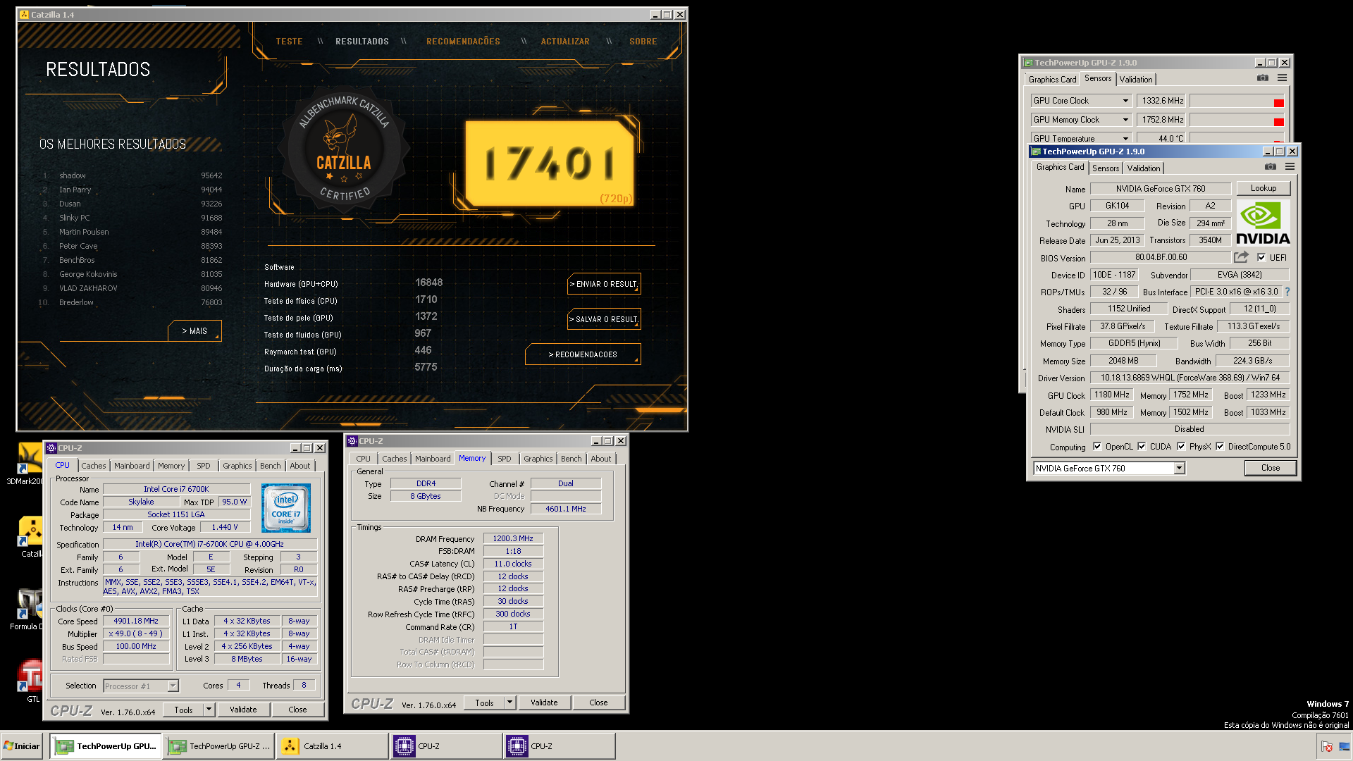Switch to first TechPowerUp GPU taskbar item
1353x761 pixels.
pyautogui.click(x=106, y=746)
